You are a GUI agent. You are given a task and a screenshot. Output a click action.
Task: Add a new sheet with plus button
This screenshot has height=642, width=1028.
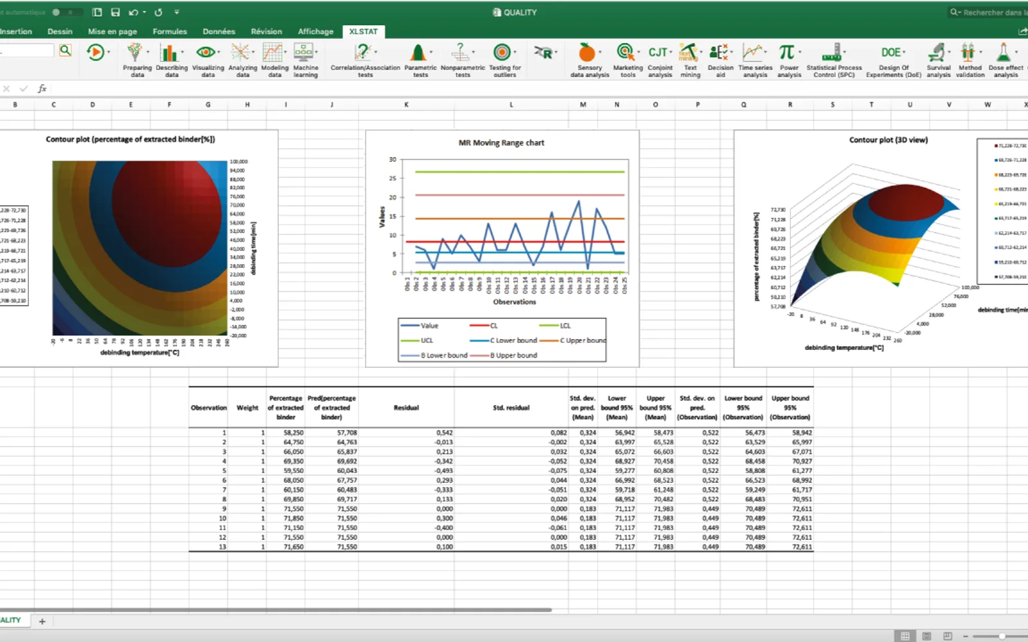42,621
